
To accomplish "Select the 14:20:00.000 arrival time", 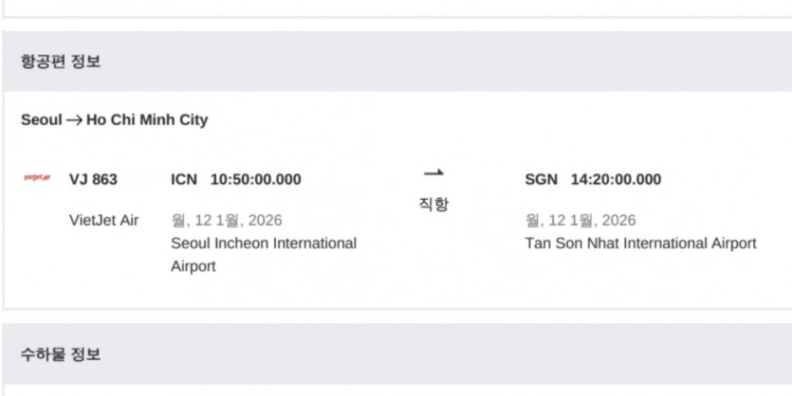I will (616, 179).
